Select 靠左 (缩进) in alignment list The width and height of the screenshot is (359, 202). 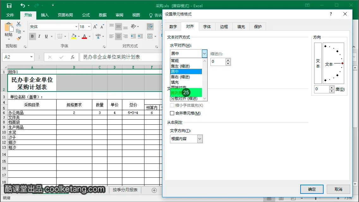click(186, 66)
